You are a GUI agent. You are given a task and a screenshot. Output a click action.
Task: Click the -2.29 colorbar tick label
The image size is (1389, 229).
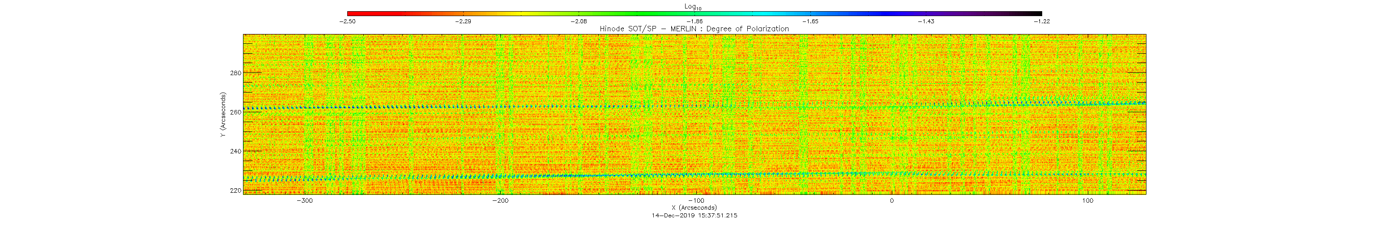point(463,21)
